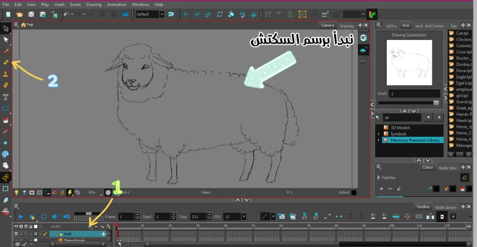Toggle the lock icon below Camera view
The width and height of the screenshot is (477, 247).
[62, 193]
